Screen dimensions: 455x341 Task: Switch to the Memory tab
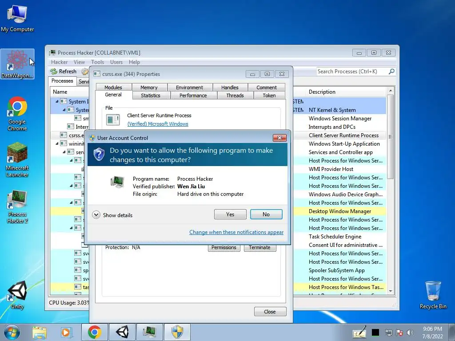pos(149,87)
